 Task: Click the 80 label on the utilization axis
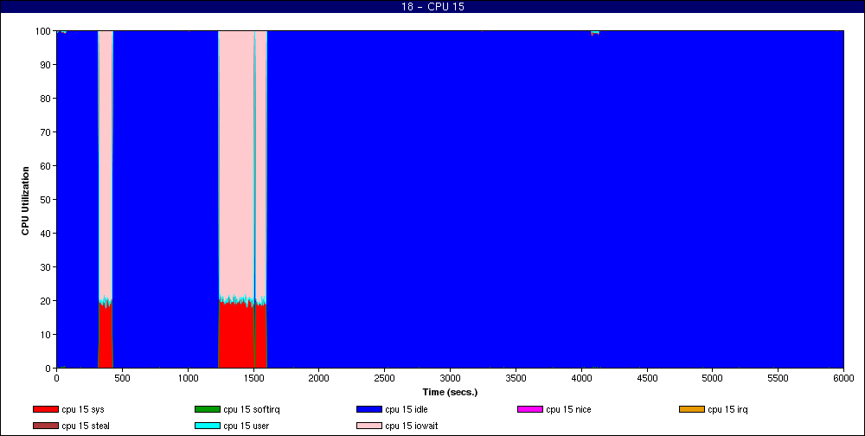coord(47,99)
